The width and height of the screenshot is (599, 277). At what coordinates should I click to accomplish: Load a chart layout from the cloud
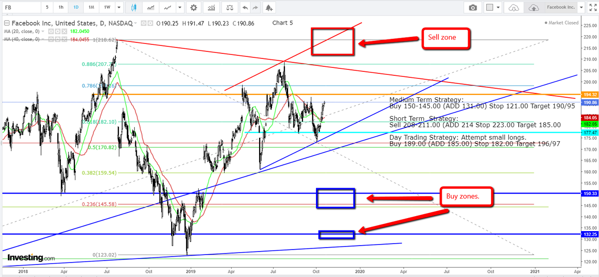click(x=514, y=7)
